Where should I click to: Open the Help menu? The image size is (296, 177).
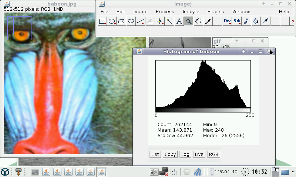[284, 12]
